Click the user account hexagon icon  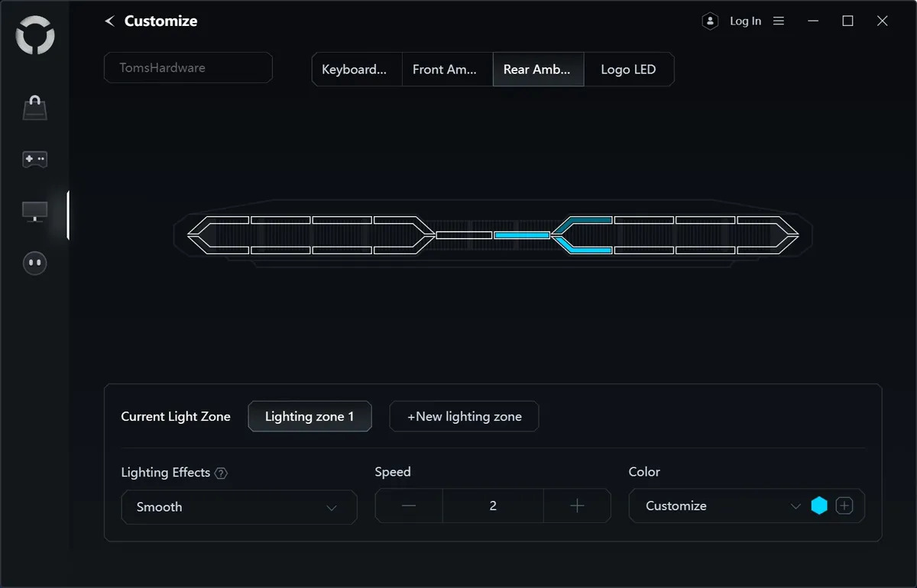[710, 21]
